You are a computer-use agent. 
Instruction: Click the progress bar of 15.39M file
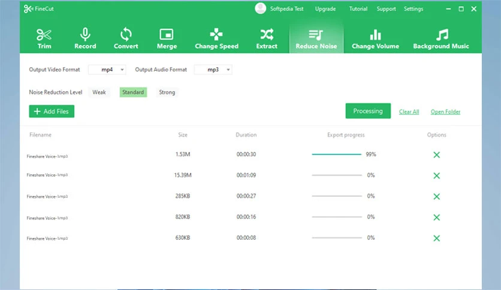[x=337, y=175]
